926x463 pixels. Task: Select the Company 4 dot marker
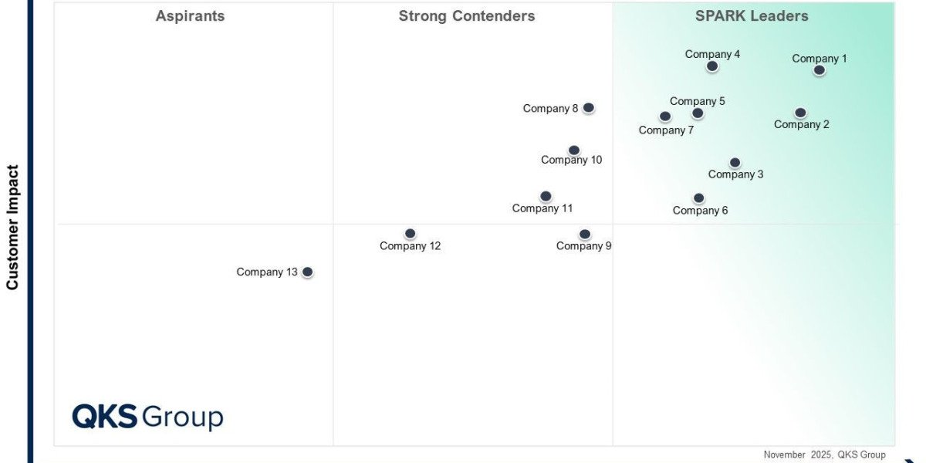tap(712, 66)
